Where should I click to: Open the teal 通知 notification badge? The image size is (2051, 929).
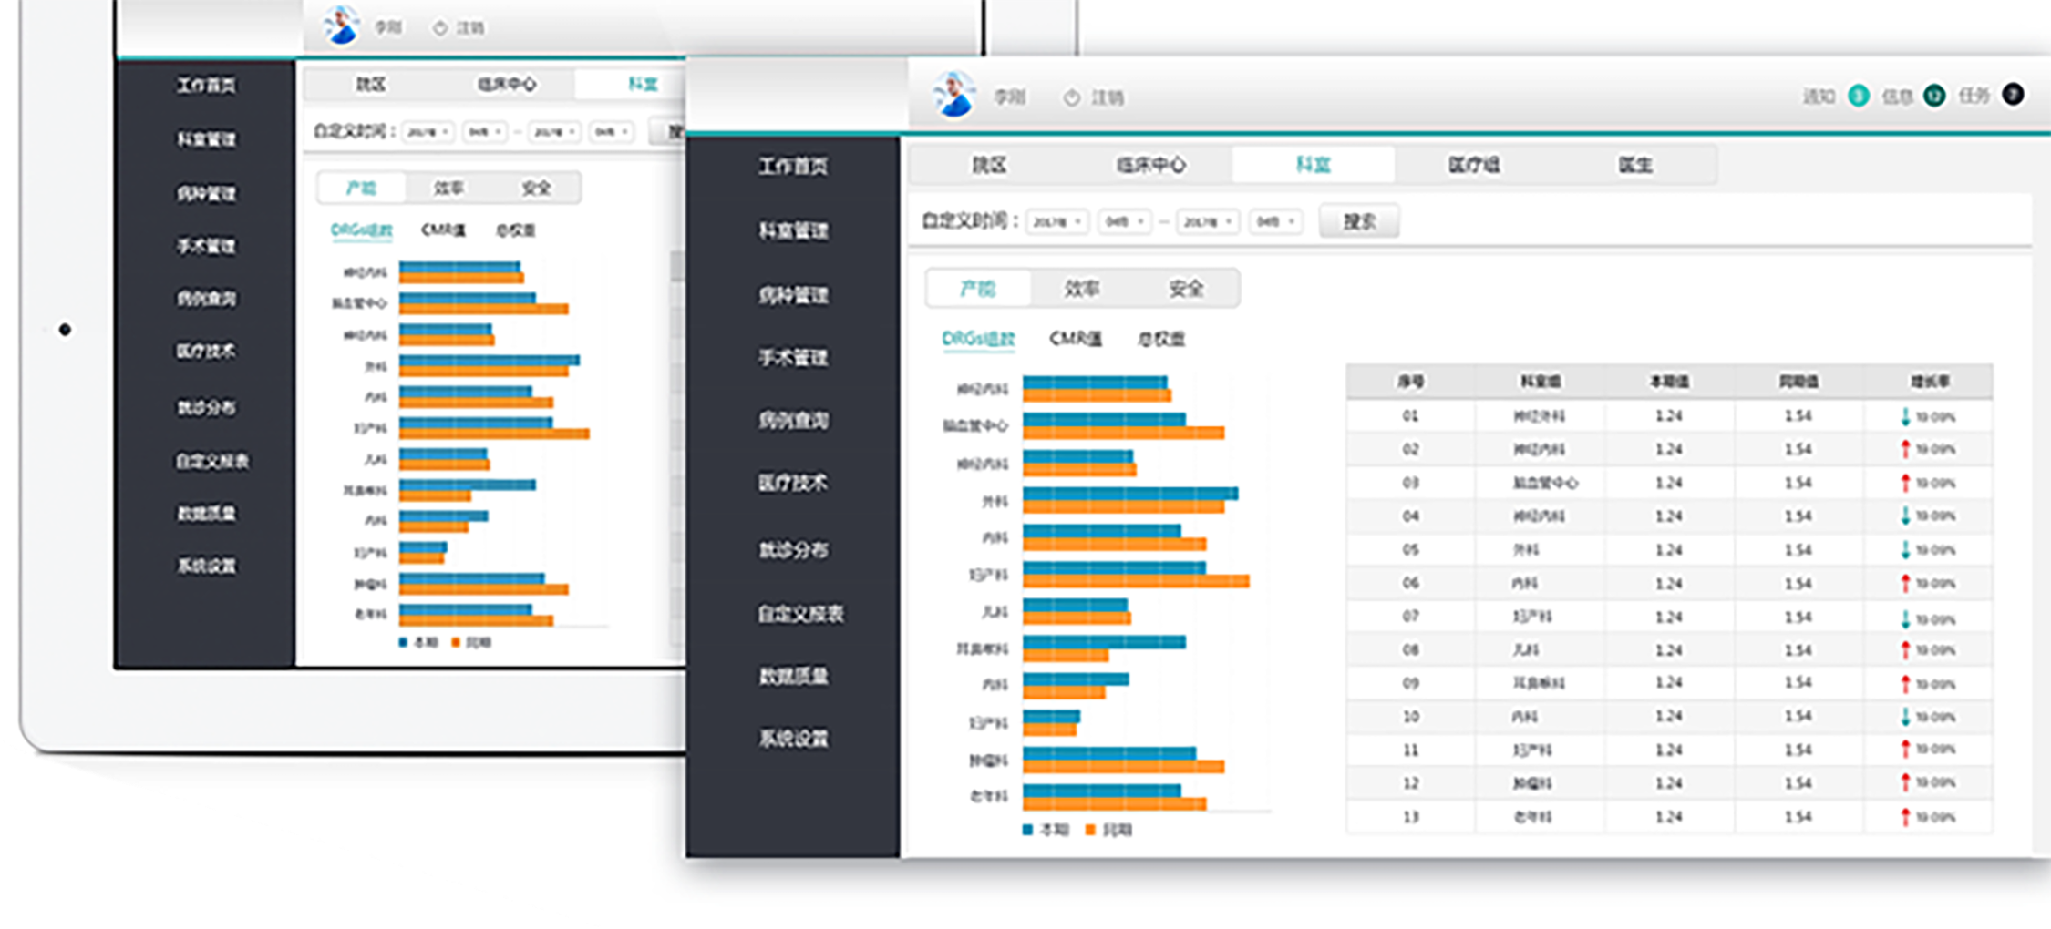click(x=1858, y=96)
